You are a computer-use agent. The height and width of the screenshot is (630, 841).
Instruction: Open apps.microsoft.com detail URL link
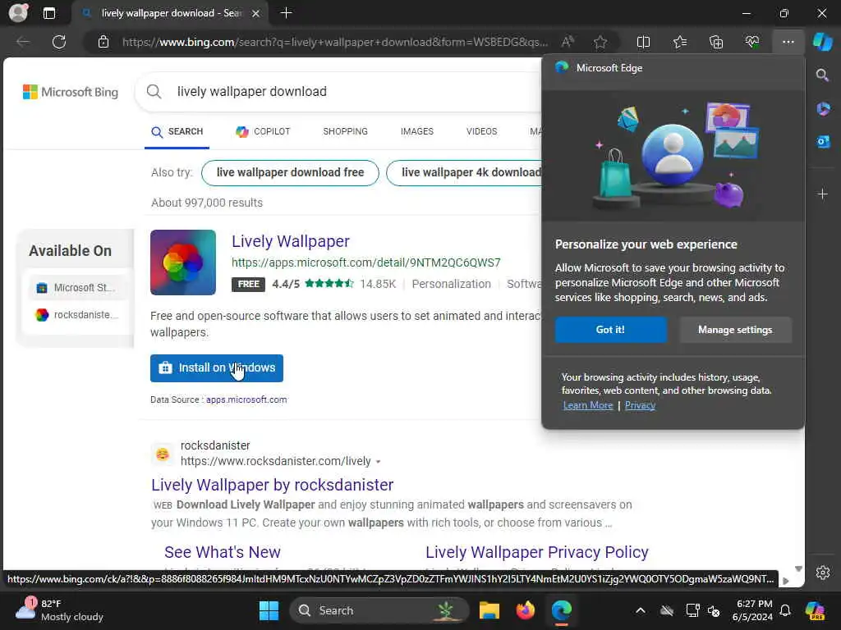(365, 262)
